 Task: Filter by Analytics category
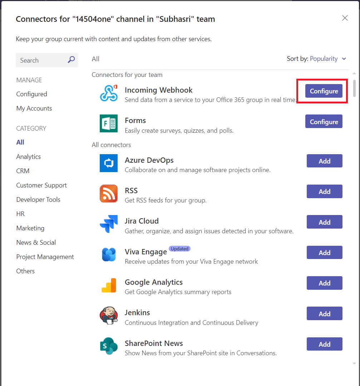(28, 157)
